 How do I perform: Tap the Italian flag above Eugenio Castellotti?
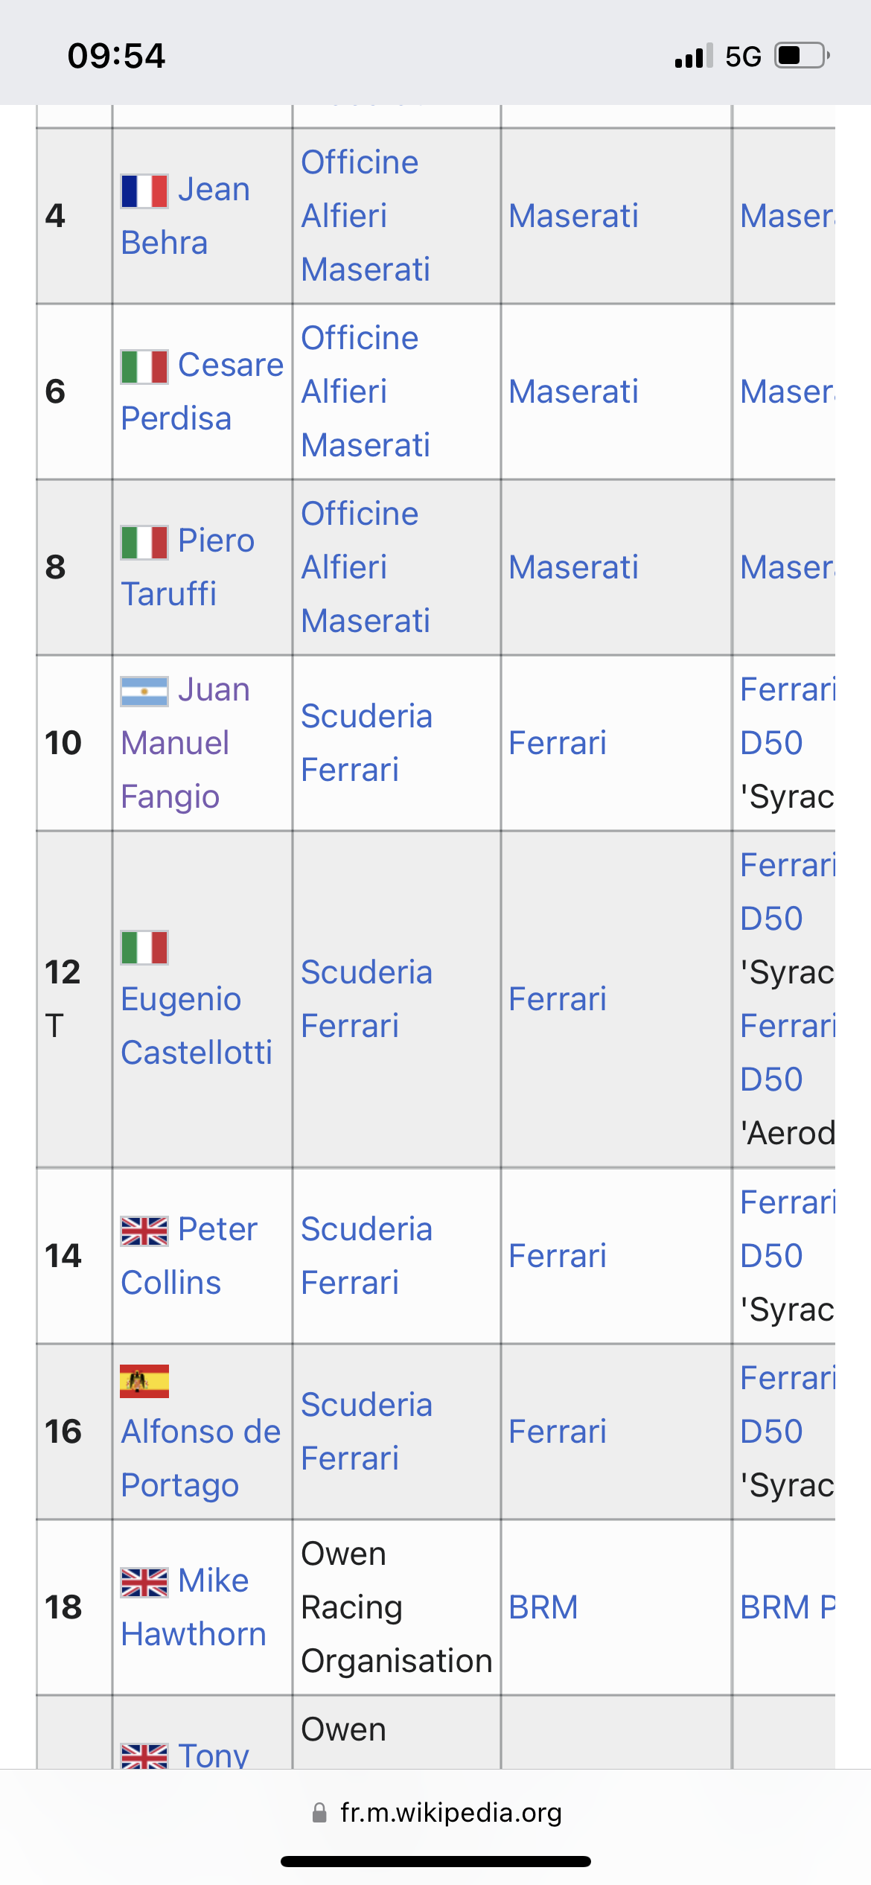(x=144, y=948)
